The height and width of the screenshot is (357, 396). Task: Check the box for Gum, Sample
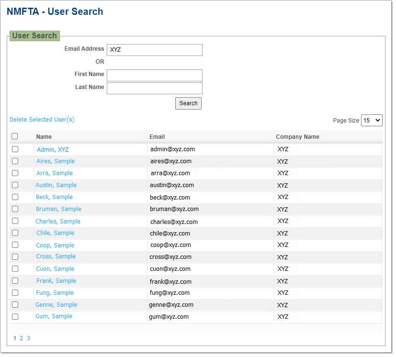[x=15, y=317]
